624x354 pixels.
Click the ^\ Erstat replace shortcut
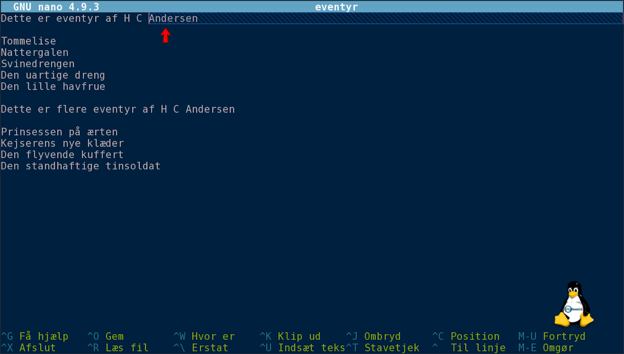[201, 348]
